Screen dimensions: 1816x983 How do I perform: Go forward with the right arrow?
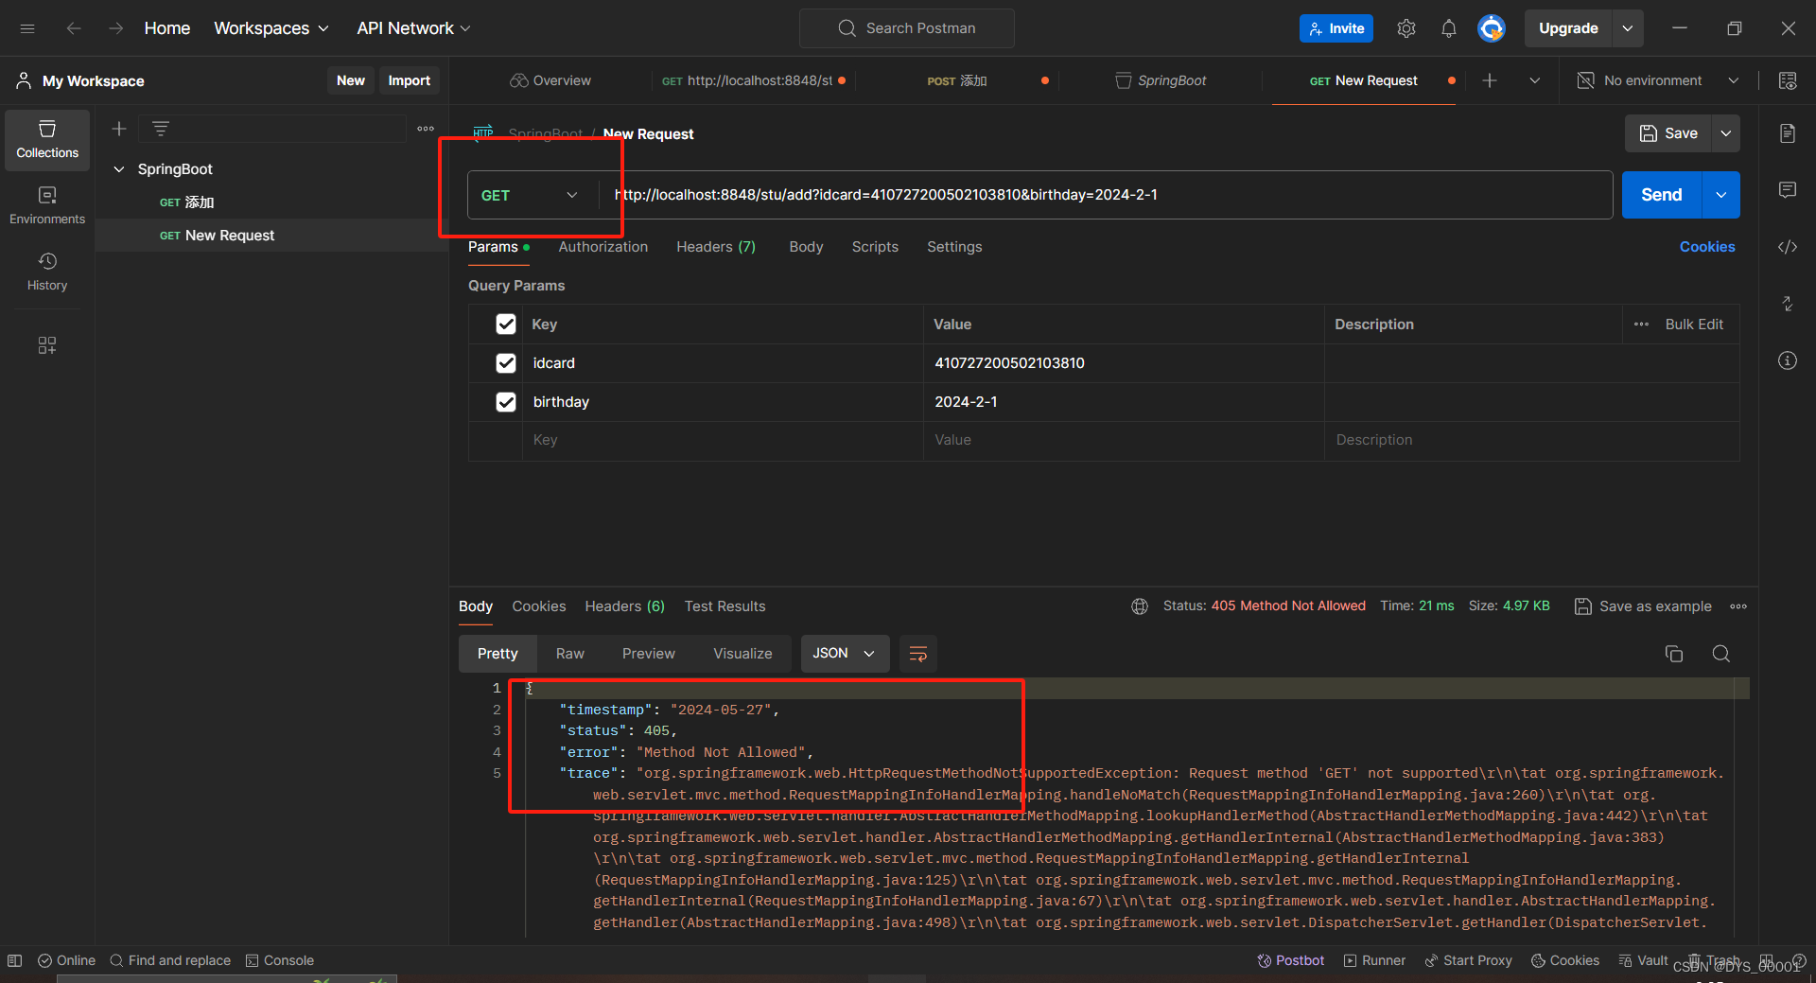click(115, 28)
